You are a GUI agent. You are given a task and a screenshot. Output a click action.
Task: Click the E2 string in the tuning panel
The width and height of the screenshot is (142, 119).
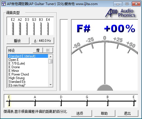pos(13,29)
